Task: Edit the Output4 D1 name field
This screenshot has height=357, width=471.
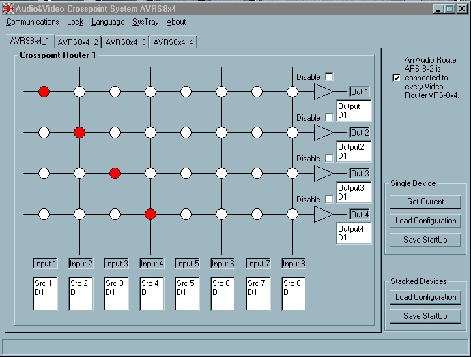Action: (x=354, y=233)
